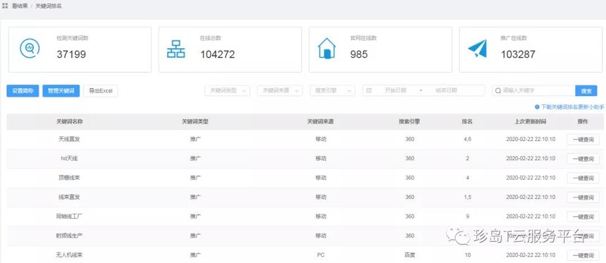
Task: Select the 无人机线束 keyword cell
Action: coord(70,255)
